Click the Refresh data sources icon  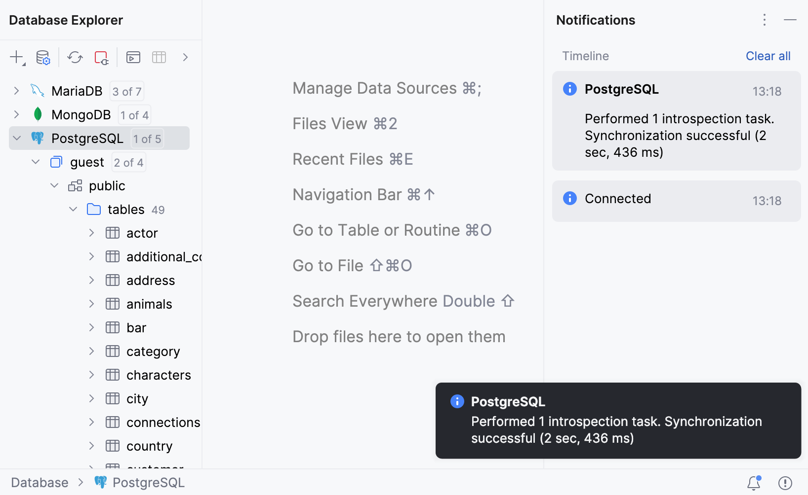click(75, 57)
